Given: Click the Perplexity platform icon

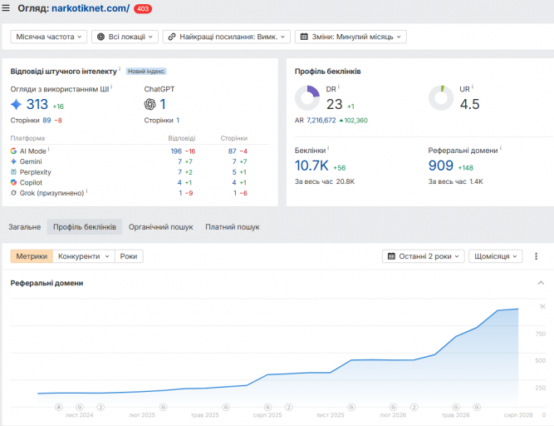Looking at the screenshot, I should click(13, 172).
